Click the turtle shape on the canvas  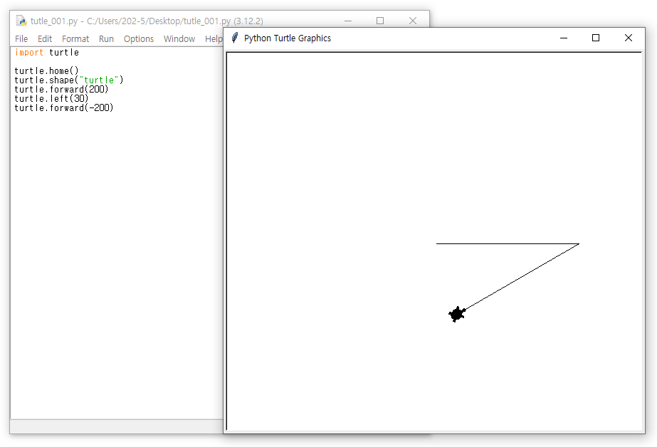pos(457,314)
